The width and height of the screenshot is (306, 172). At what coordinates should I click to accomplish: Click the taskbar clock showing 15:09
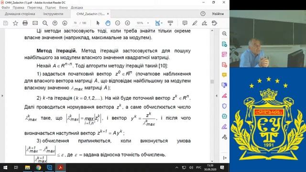pyautogui.click(x=210, y=168)
